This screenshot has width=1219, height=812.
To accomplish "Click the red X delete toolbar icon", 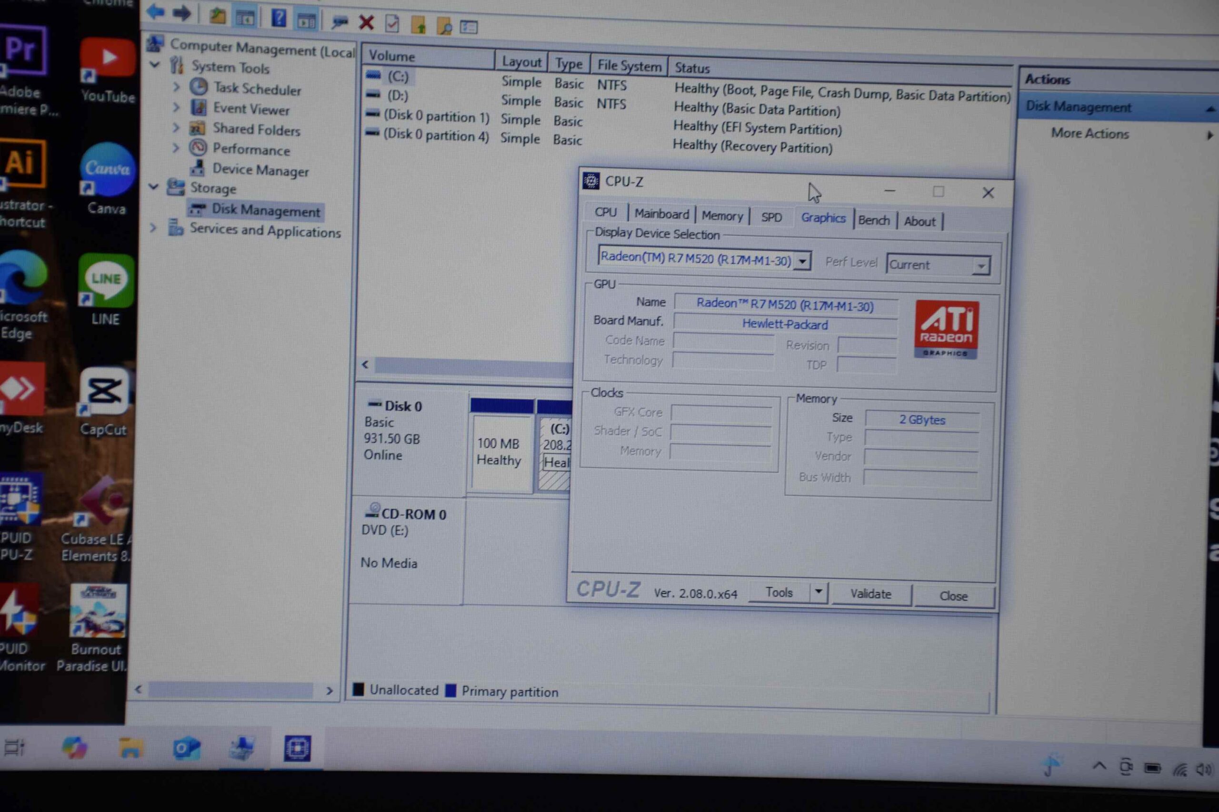I will pyautogui.click(x=367, y=22).
